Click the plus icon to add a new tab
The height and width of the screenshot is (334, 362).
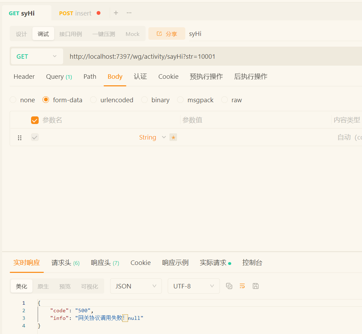click(116, 13)
